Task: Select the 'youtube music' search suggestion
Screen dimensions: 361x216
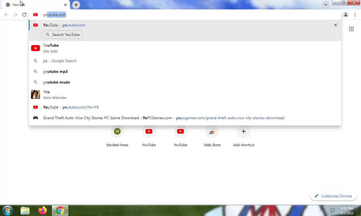Action: pyautogui.click(x=185, y=82)
